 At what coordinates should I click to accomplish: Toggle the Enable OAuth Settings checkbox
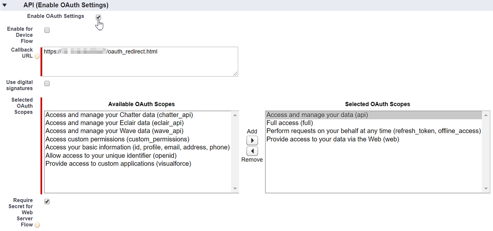point(99,17)
